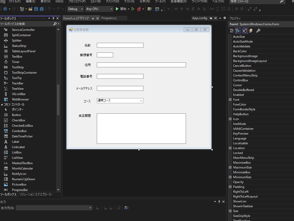Switch to the Program.cs tab
This screenshot has height=221, width=294.
[109, 18]
